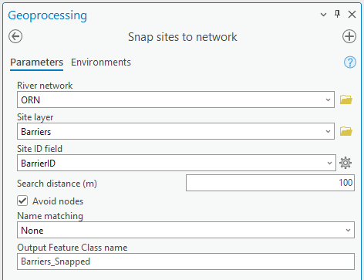Close the Geoprocessing pane
This screenshot has width=364, height=280.
pyautogui.click(x=352, y=15)
